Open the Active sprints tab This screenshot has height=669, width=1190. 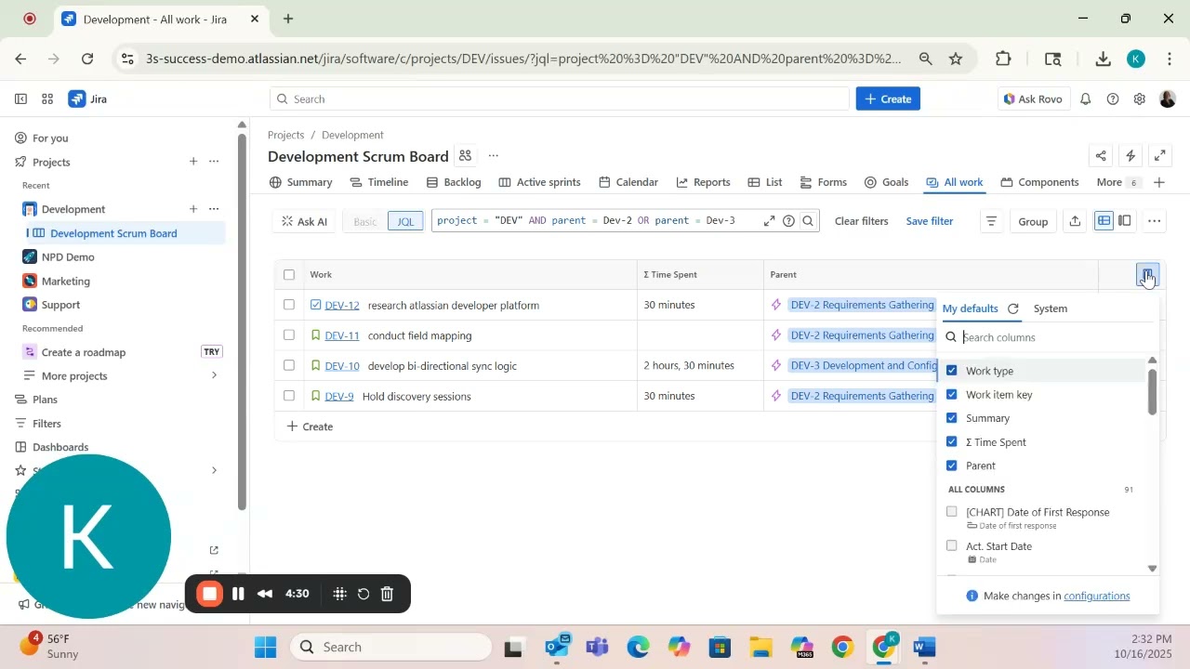click(540, 182)
